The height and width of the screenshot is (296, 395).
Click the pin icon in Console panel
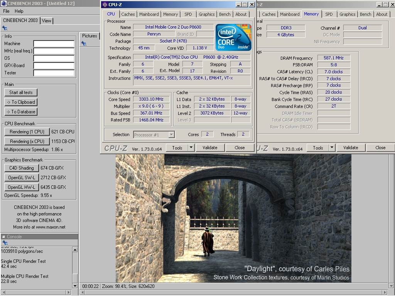click(5, 243)
